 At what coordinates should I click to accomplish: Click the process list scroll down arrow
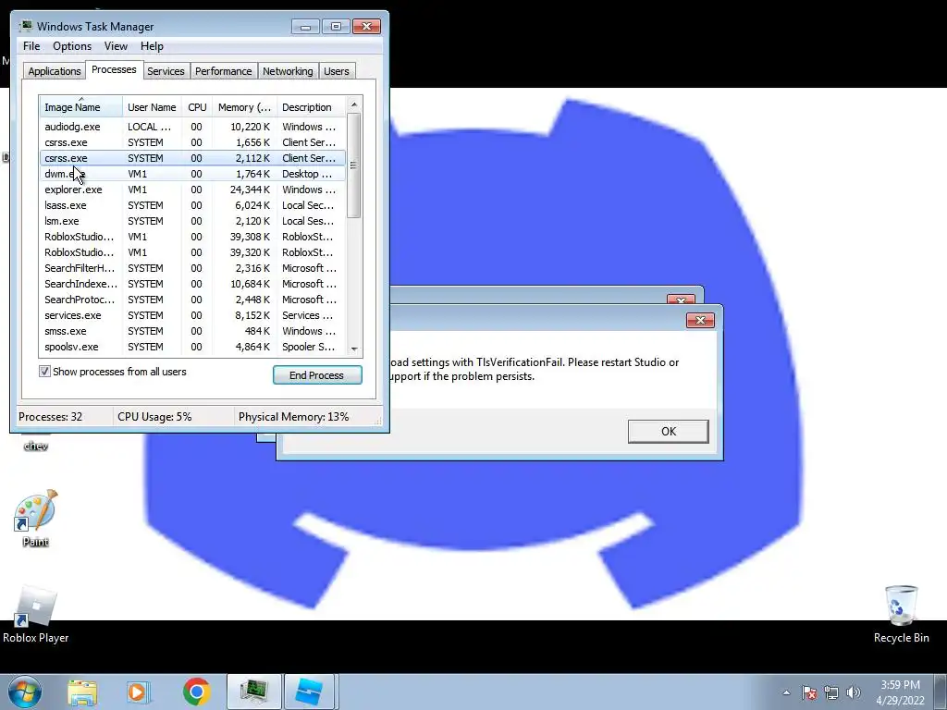pyautogui.click(x=354, y=349)
